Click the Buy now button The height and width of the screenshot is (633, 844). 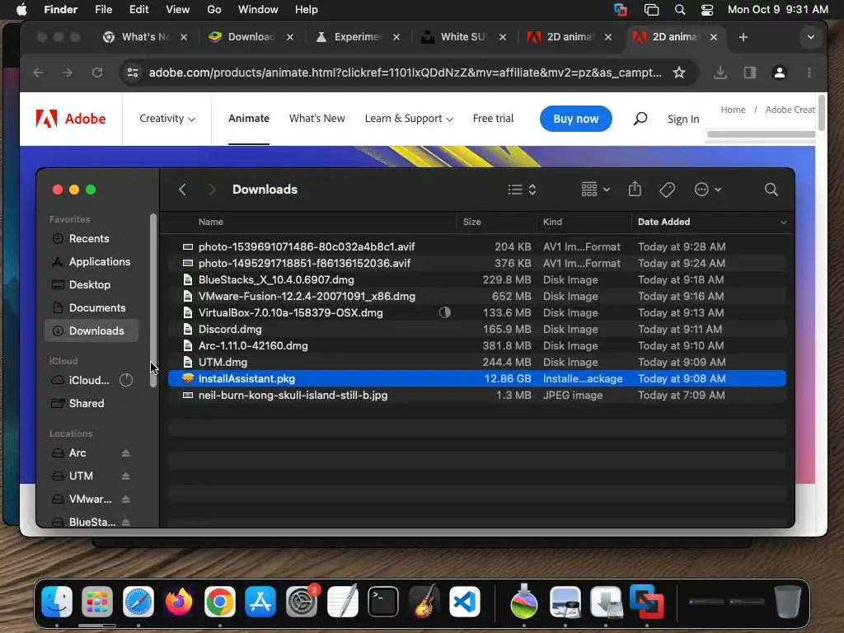point(576,119)
